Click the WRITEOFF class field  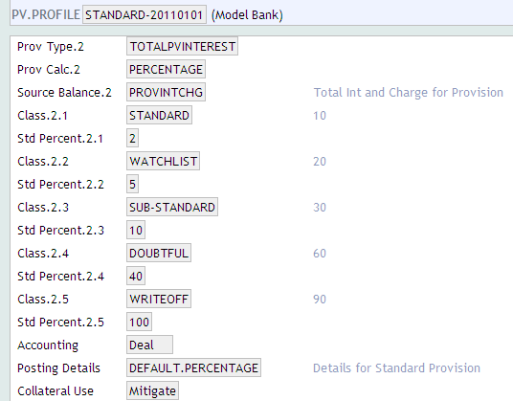[x=159, y=299]
